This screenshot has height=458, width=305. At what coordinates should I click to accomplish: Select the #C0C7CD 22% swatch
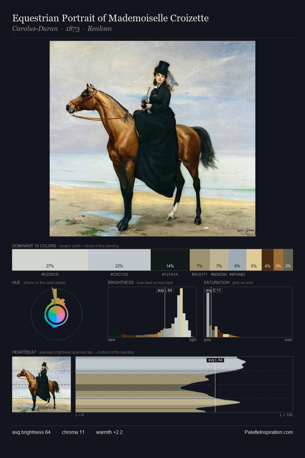click(119, 260)
